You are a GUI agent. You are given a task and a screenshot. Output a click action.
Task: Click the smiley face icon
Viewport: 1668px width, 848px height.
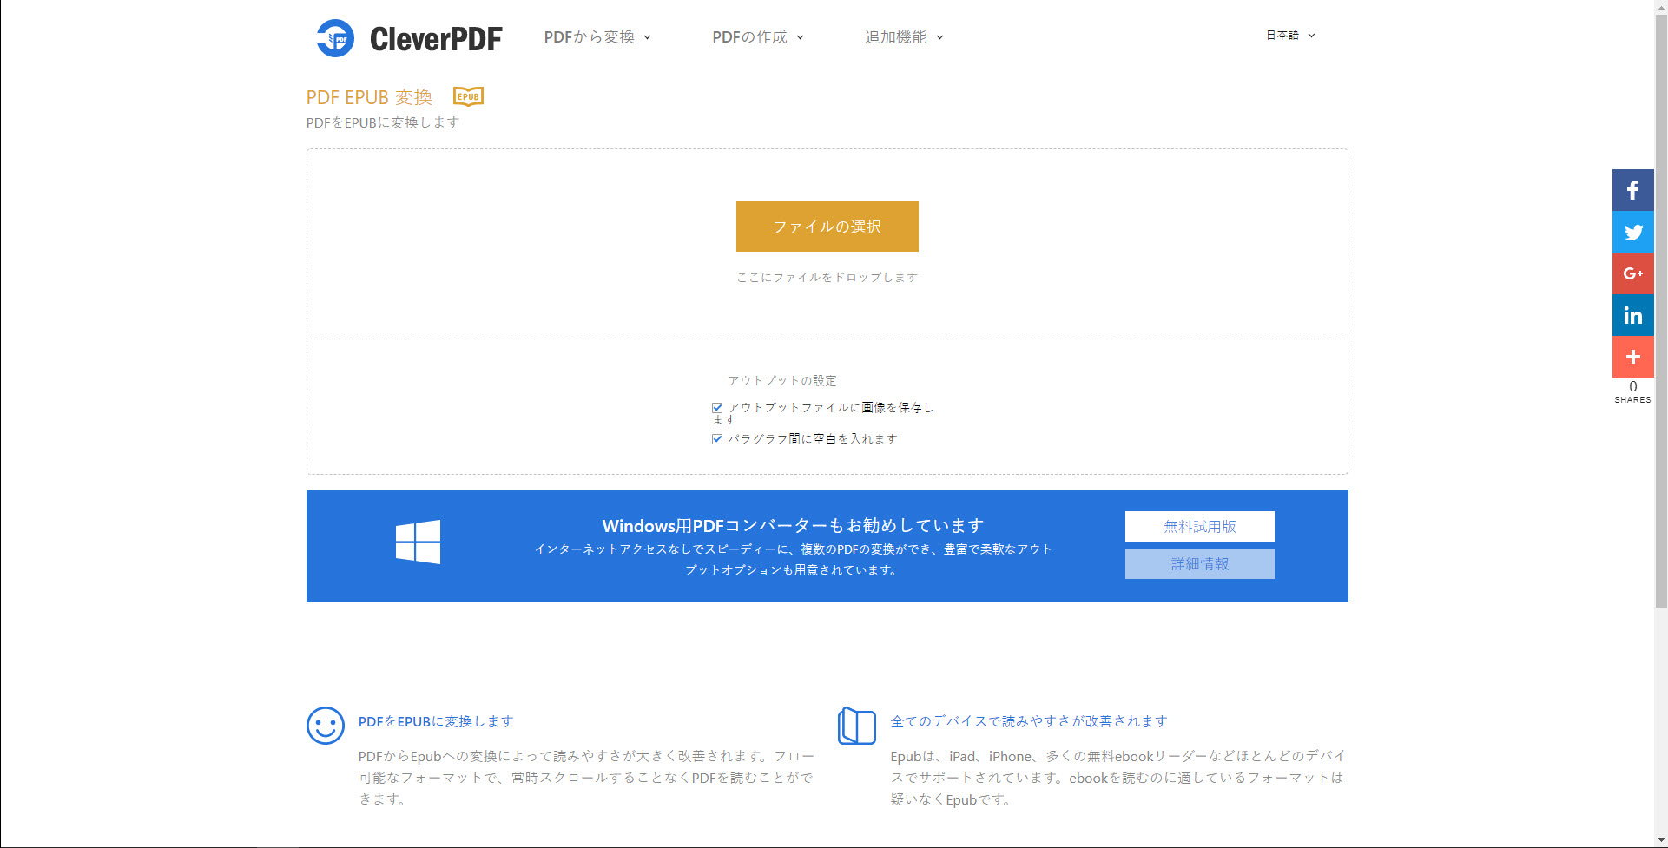coord(326,726)
